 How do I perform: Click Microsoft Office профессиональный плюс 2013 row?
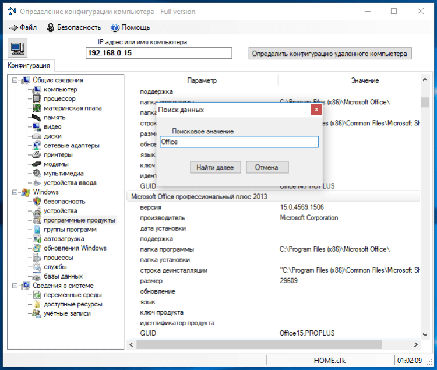(x=274, y=196)
